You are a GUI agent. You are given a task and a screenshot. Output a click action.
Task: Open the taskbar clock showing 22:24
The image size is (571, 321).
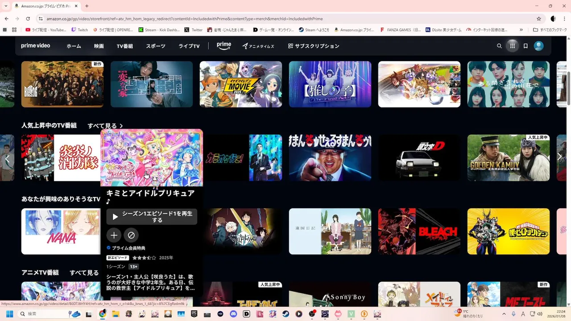(x=557, y=314)
